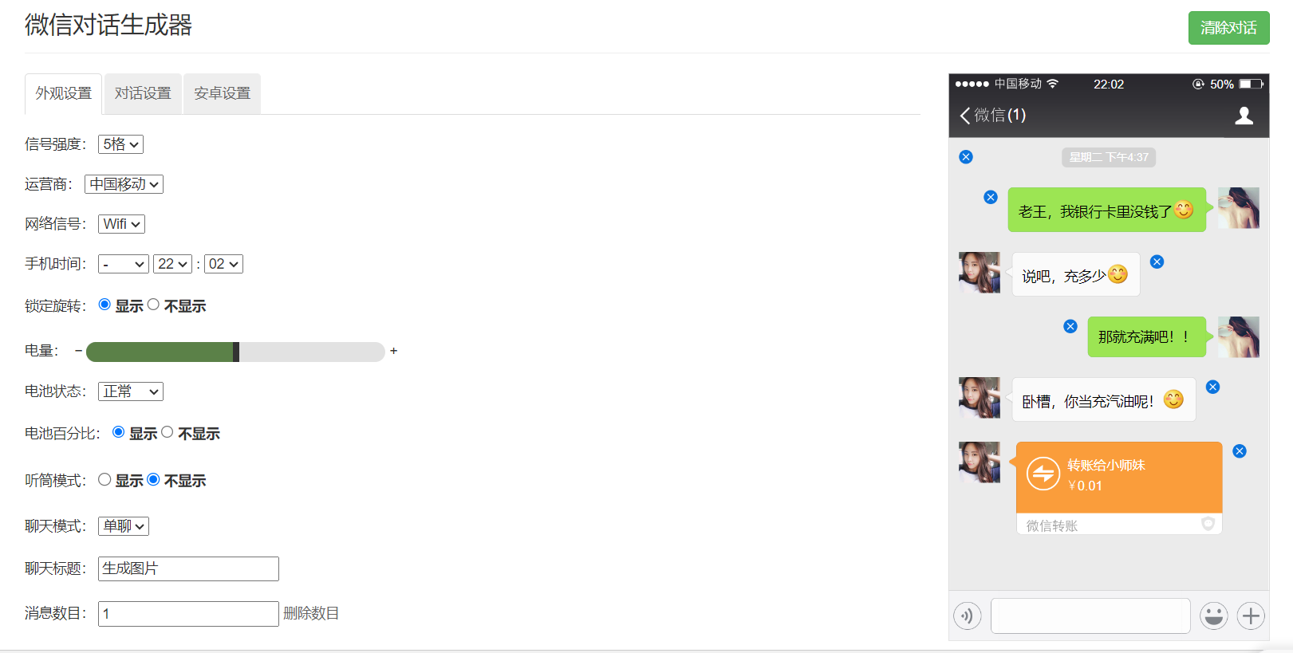The height and width of the screenshot is (653, 1293).
Task: Click the emoji smiley icon in chat bar
Action: click(x=1213, y=616)
